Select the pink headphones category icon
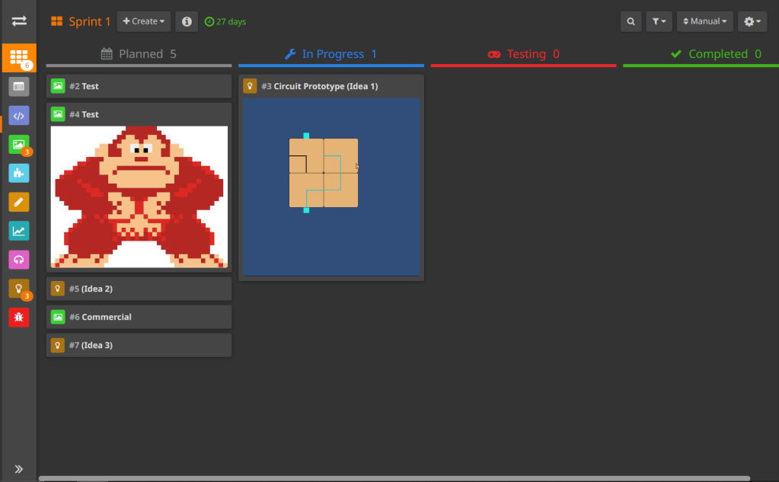The height and width of the screenshot is (482, 779). click(19, 260)
